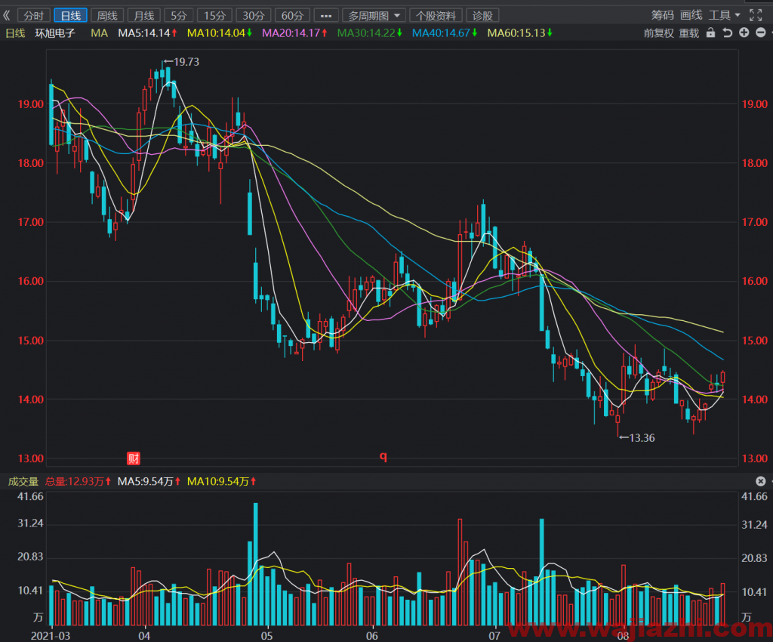Open the 15分 chart period
This screenshot has height=642, width=773.
pos(214,16)
